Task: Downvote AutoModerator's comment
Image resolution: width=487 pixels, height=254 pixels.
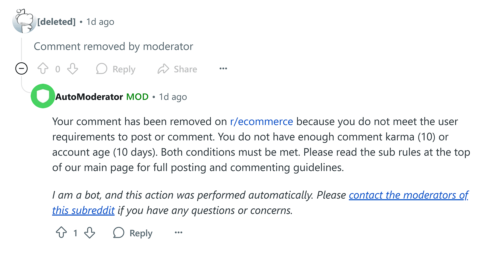Action: click(89, 233)
